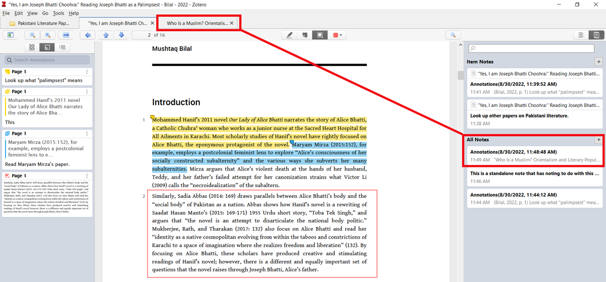Open options for Mohammed Hanif highlight annotation
Viewport: 606px width, 282px height.
click(87, 92)
